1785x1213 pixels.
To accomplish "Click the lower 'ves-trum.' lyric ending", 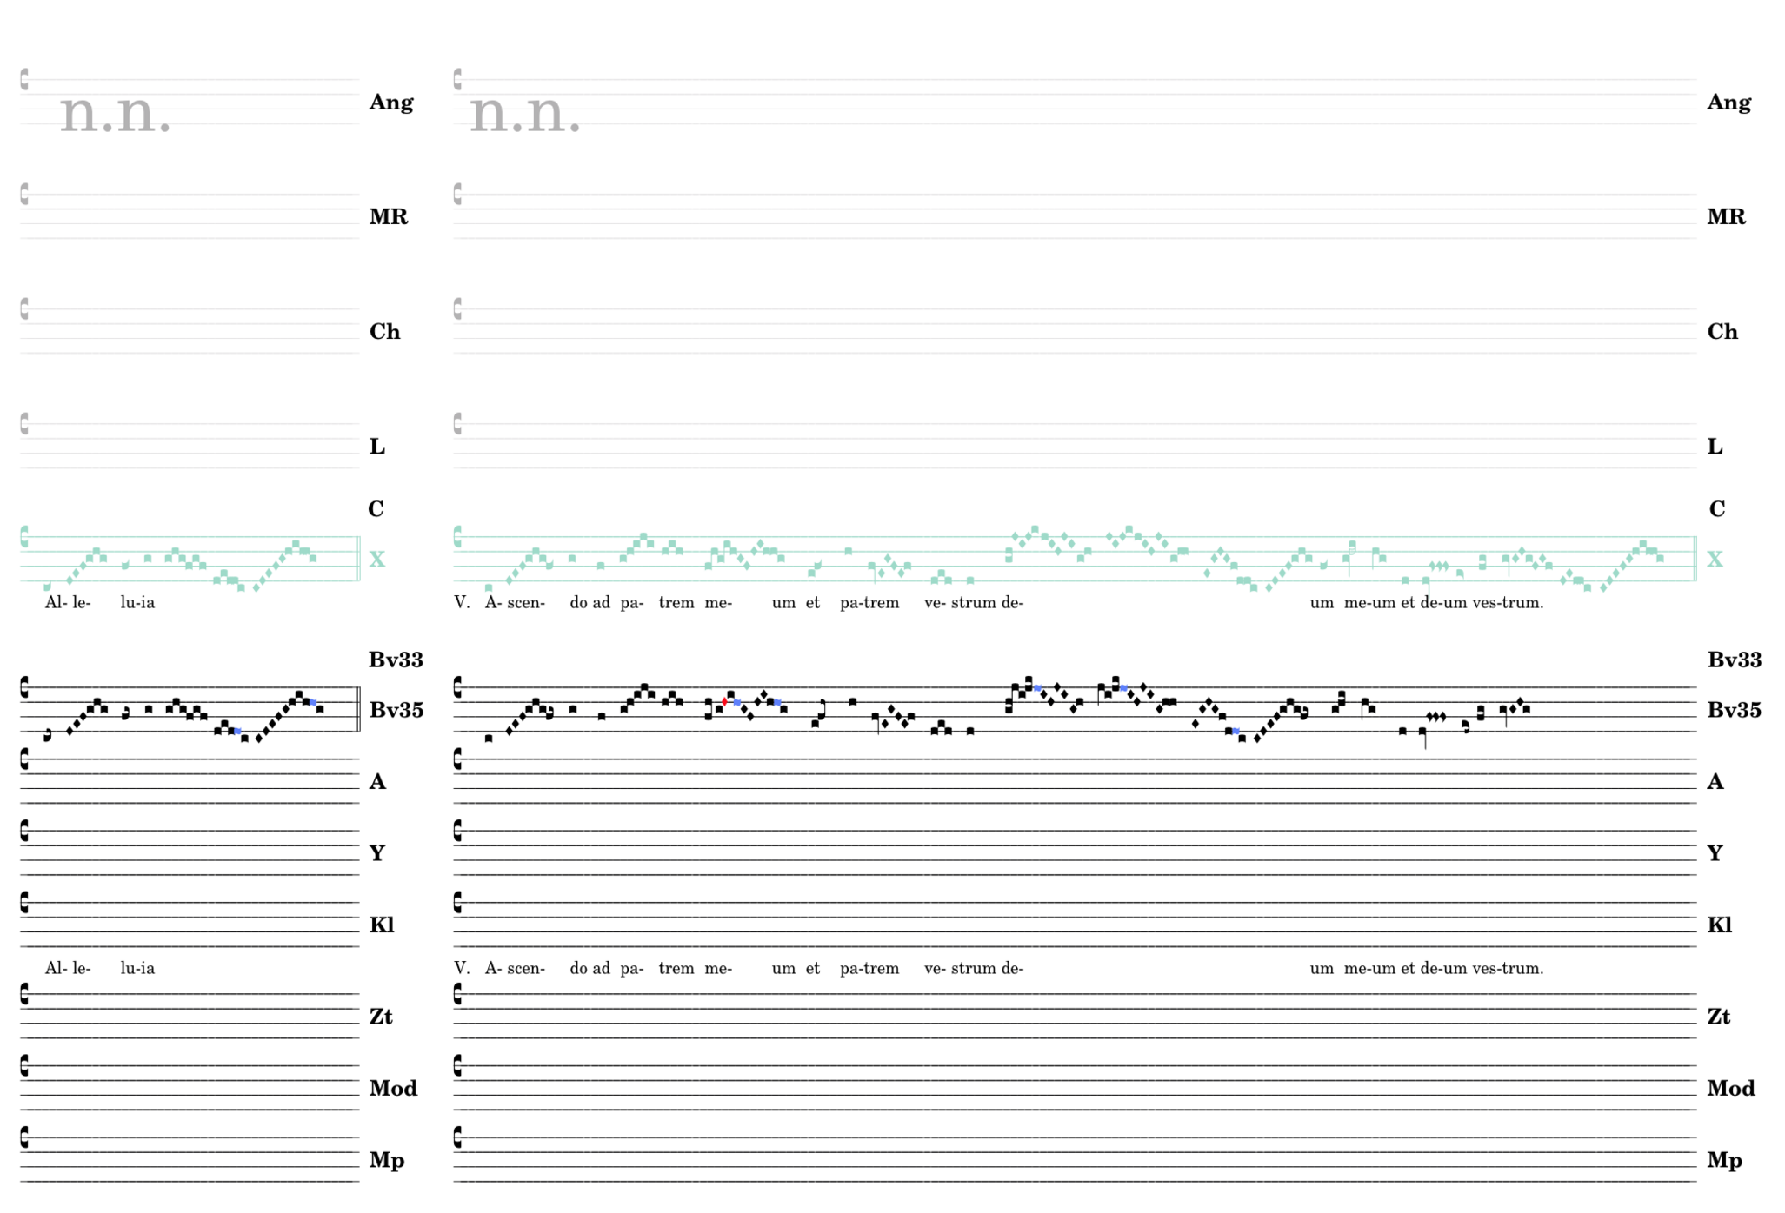I will (x=1508, y=969).
